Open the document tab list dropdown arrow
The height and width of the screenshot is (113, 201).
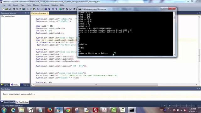198,13
